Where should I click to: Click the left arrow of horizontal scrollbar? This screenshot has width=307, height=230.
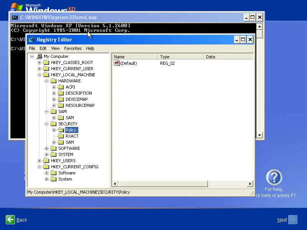click(x=115, y=184)
